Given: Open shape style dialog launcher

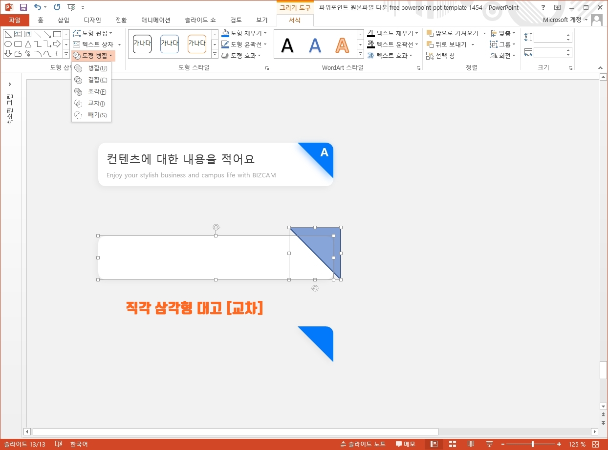Looking at the screenshot, I should 267,68.
